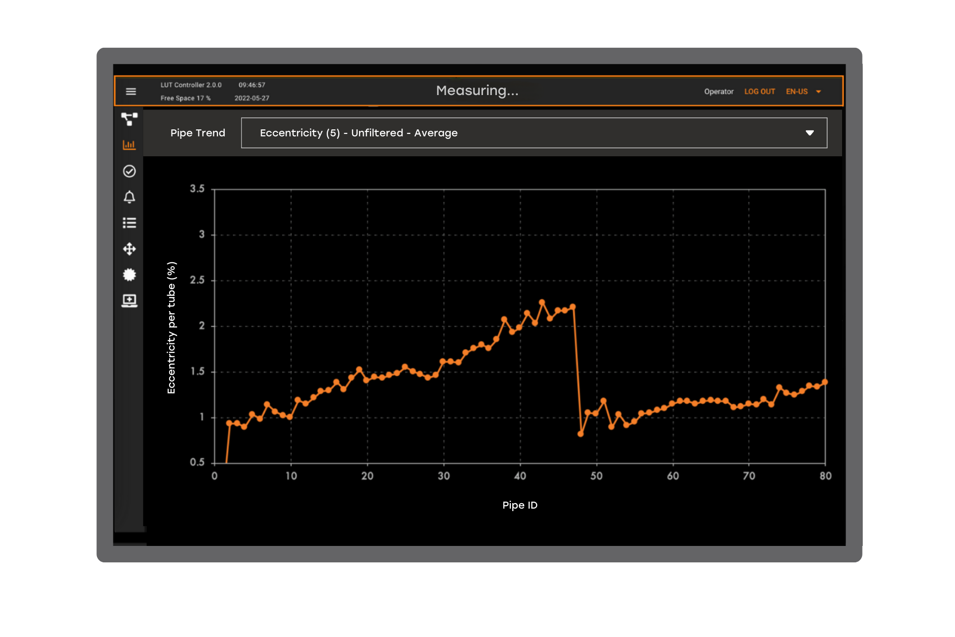Open the network topology diagram icon

point(129,119)
